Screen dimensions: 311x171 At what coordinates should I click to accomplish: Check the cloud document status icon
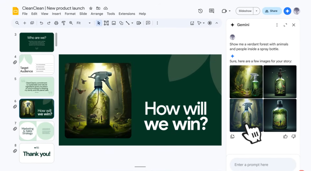tap(106, 8)
